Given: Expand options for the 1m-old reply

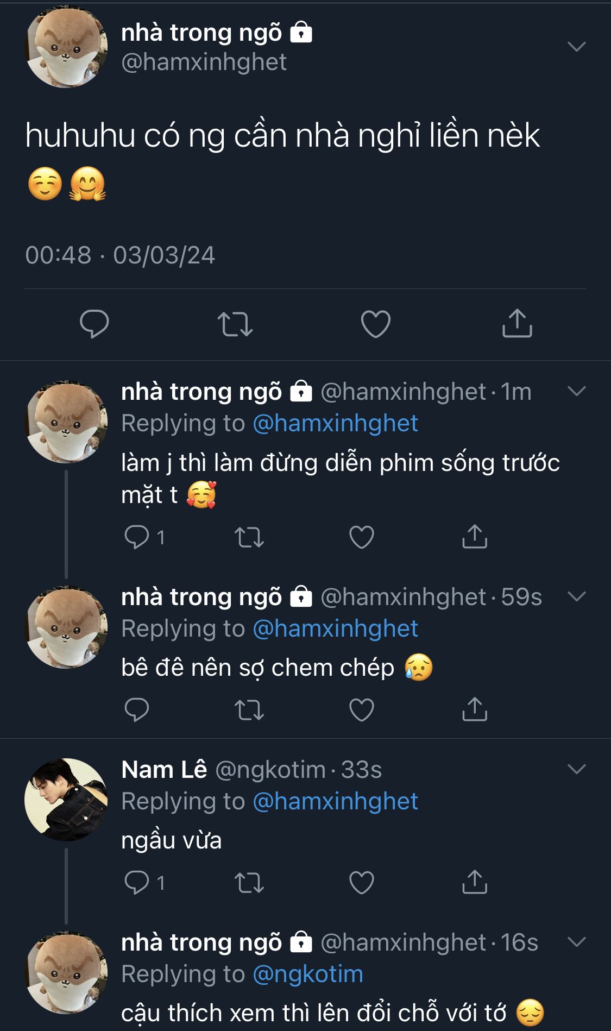Looking at the screenshot, I should pyautogui.click(x=576, y=391).
